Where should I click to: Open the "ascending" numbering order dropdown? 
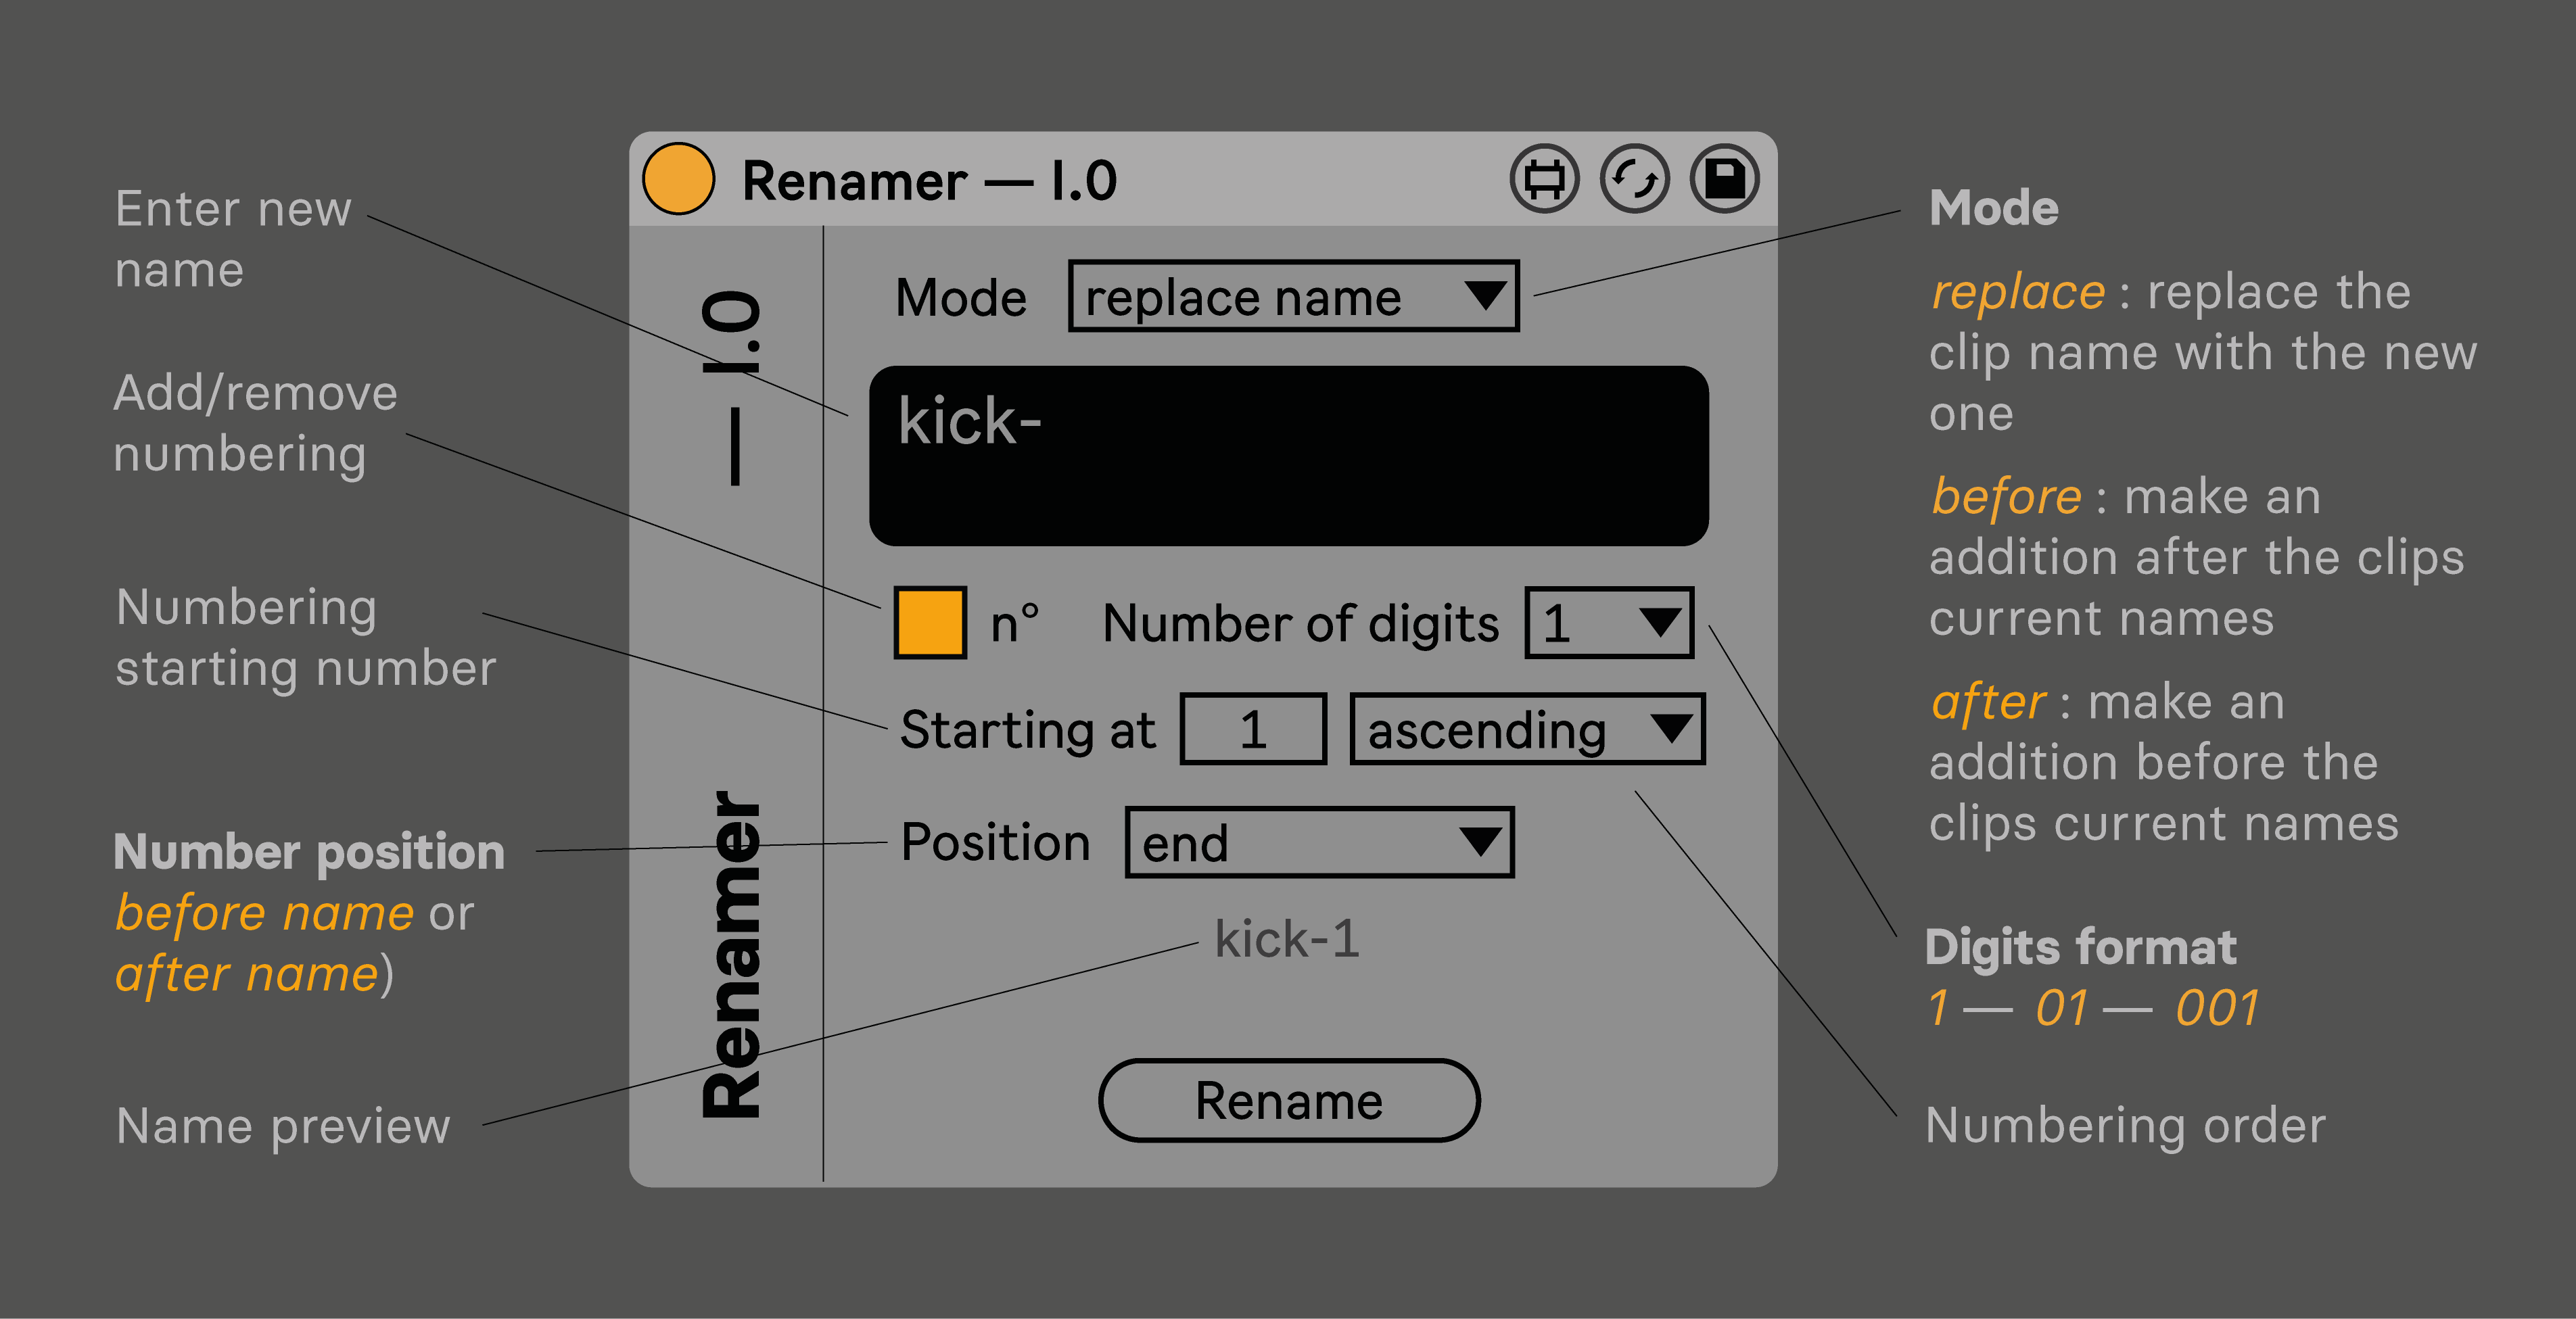click(x=1526, y=729)
